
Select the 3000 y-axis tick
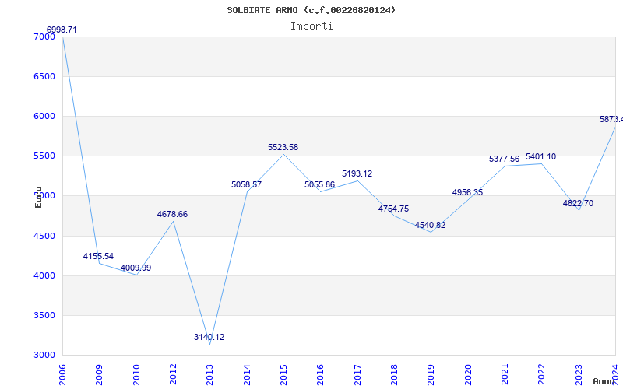(x=44, y=356)
